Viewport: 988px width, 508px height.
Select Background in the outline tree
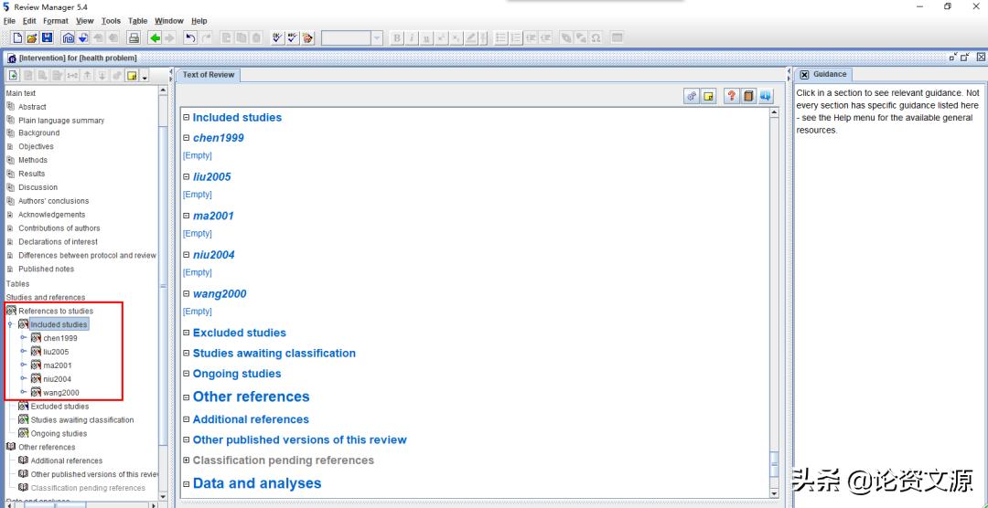tap(39, 132)
